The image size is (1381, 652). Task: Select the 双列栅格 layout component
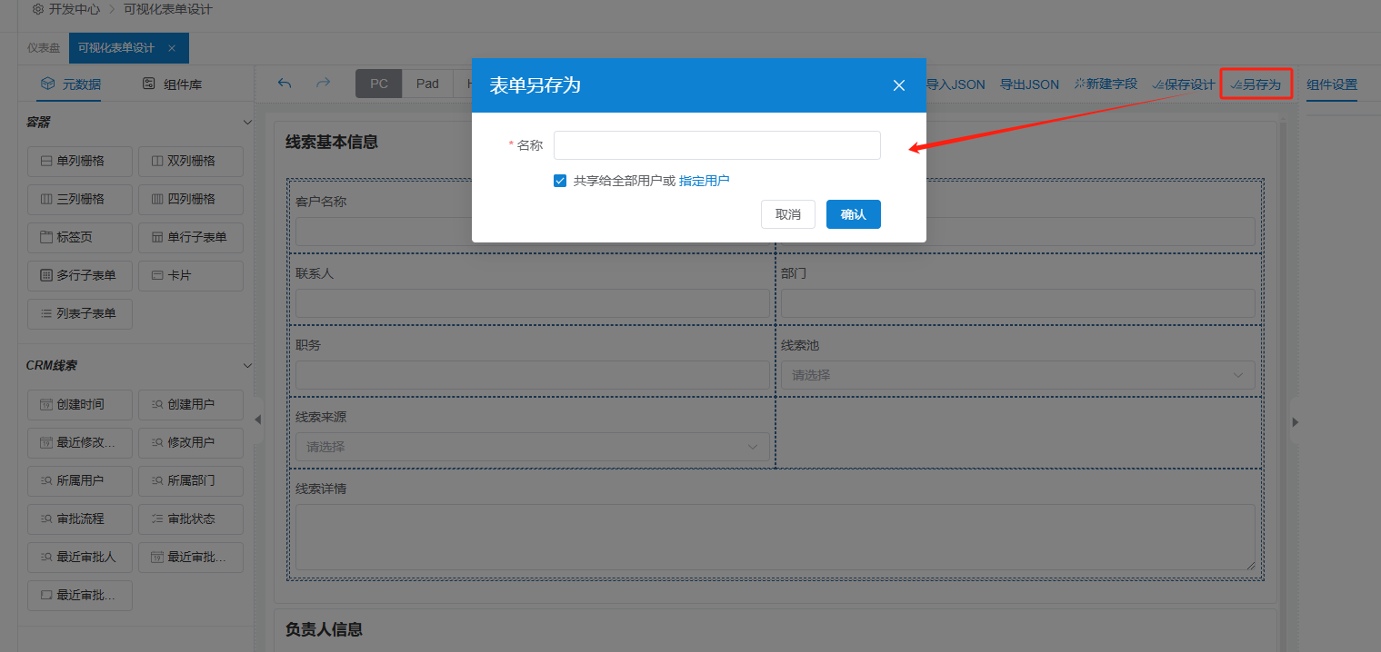click(191, 161)
